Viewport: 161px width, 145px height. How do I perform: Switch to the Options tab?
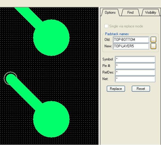110,13
